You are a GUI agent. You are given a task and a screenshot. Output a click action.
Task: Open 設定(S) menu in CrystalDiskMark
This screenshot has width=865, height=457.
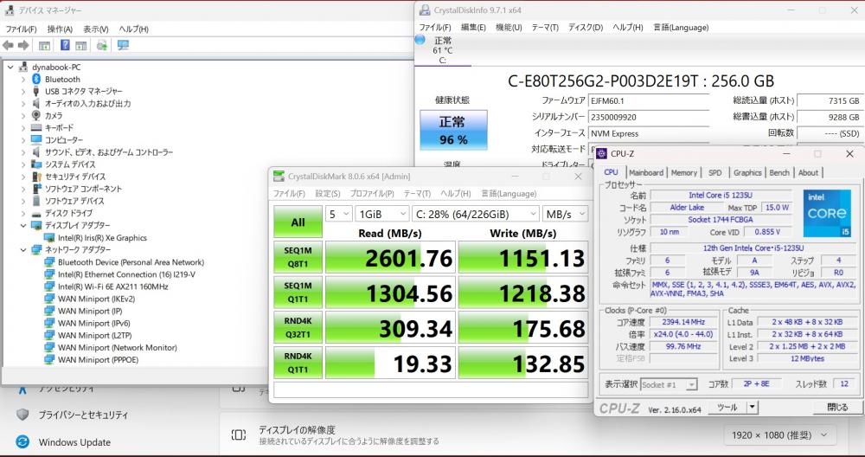[328, 194]
